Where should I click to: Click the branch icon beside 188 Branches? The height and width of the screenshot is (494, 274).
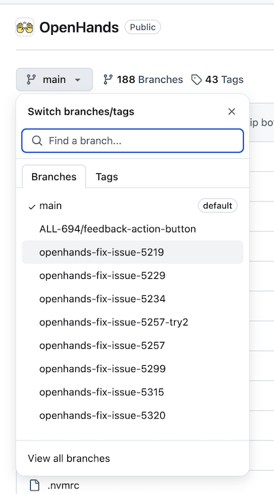pos(108,79)
